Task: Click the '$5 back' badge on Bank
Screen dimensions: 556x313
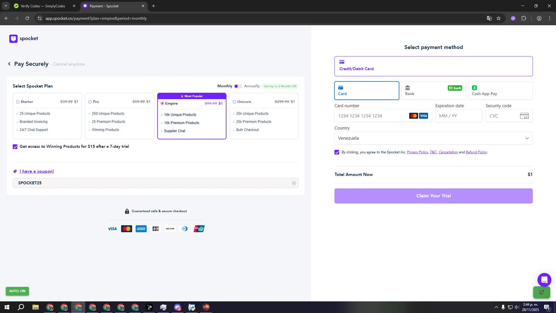Action: coord(455,88)
